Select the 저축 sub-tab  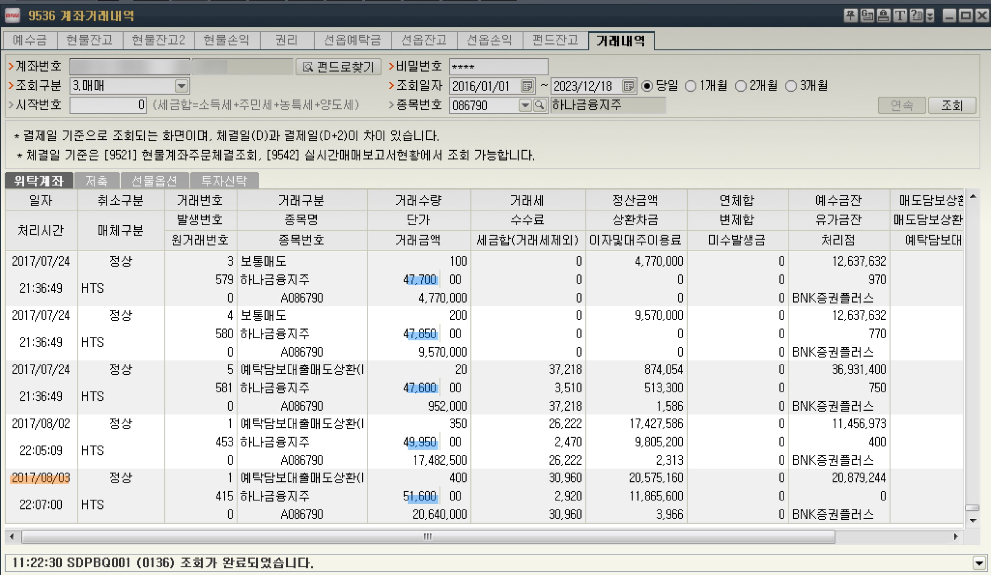(97, 181)
